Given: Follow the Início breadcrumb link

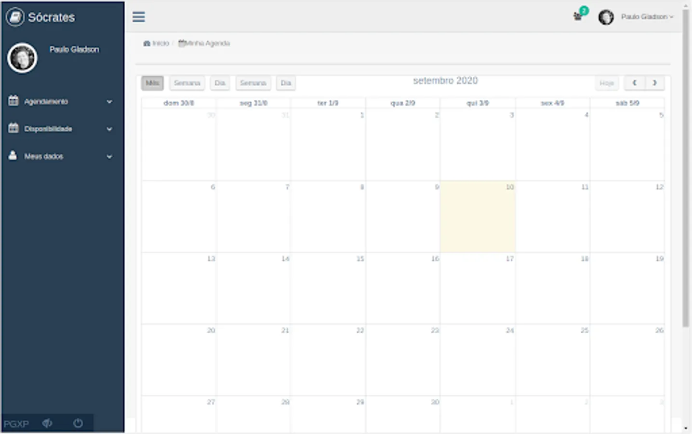Looking at the screenshot, I should coord(160,43).
